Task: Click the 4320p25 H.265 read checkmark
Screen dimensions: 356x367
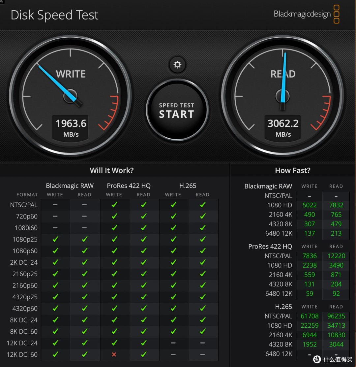Action: point(203,297)
